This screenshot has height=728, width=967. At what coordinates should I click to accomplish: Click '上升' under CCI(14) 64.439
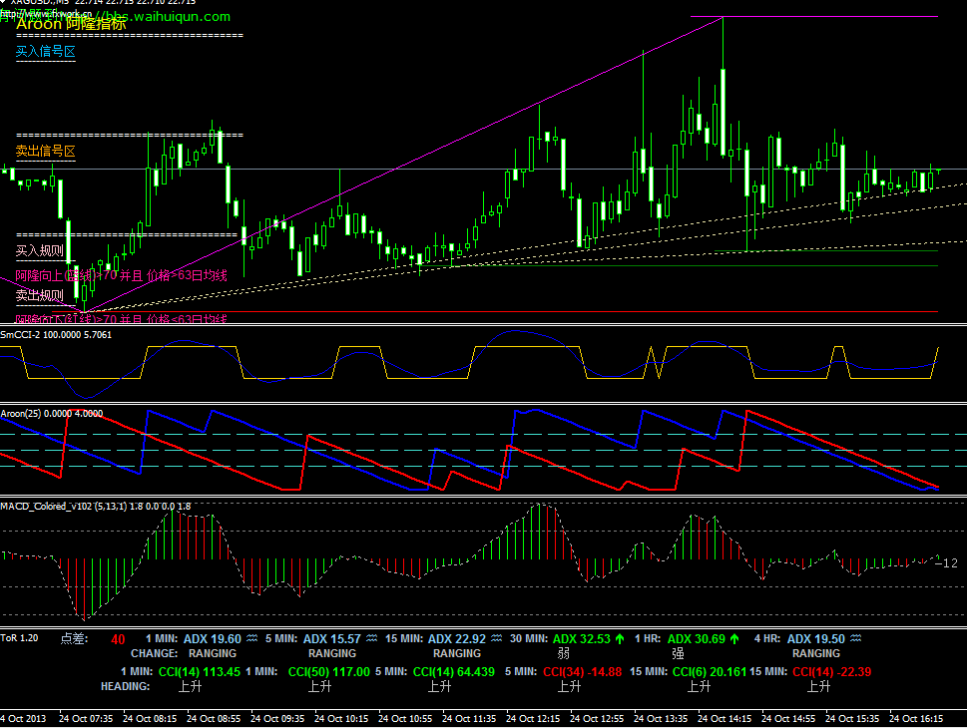[440, 686]
